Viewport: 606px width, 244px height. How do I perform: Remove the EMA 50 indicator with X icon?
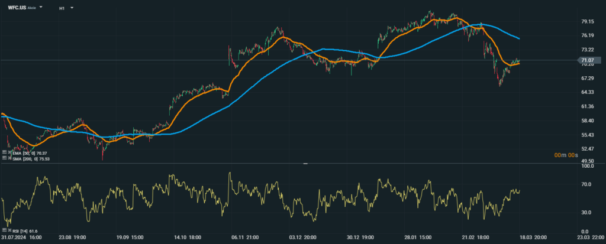click(x=9, y=153)
